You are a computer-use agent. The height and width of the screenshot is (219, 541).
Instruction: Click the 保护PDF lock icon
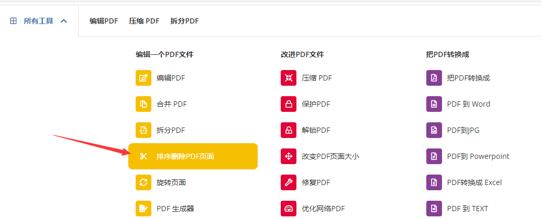(x=289, y=104)
